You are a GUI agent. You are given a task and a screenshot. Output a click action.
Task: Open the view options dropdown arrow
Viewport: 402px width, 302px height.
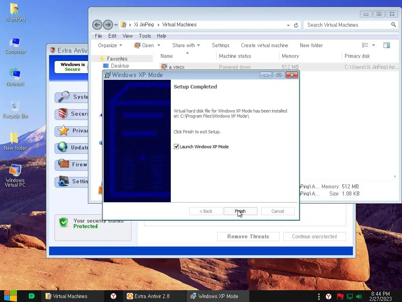pos(374,45)
